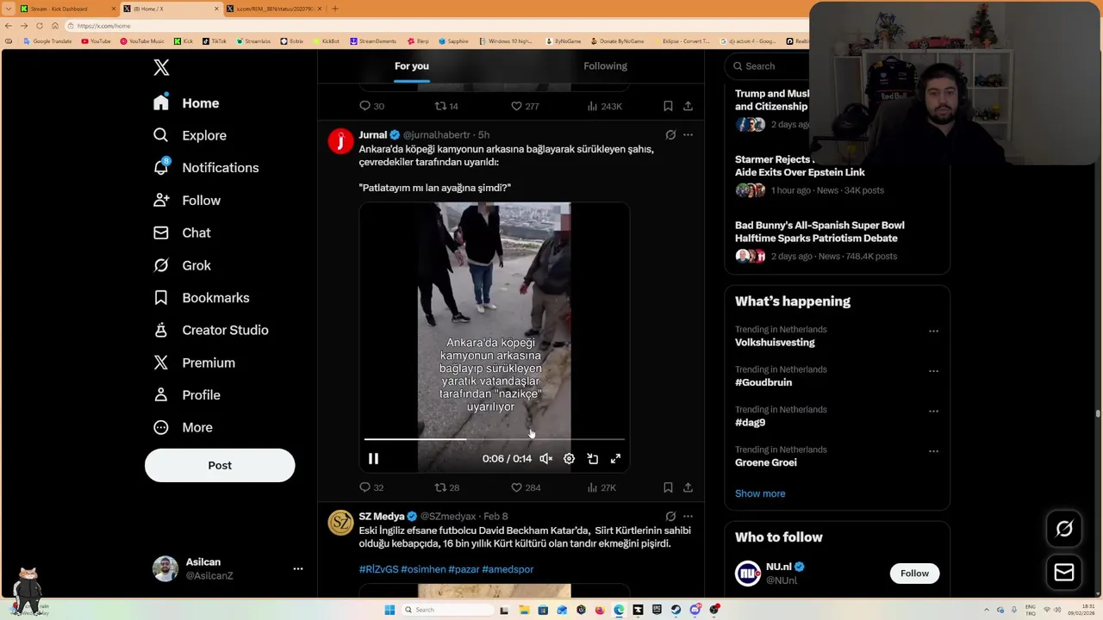The width and height of the screenshot is (1103, 620).
Task: Open a new browser tab
Action: click(x=335, y=9)
